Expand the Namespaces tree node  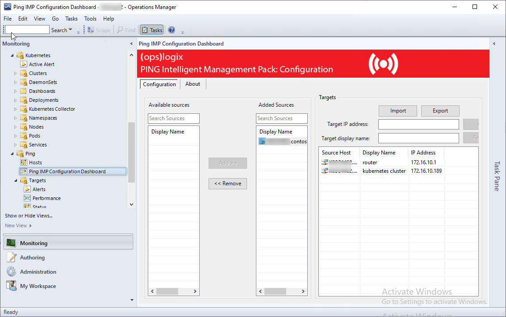[x=15, y=118]
